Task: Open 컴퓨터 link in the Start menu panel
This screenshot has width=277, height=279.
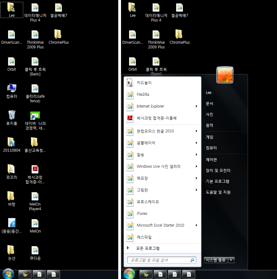Action: click(211, 148)
